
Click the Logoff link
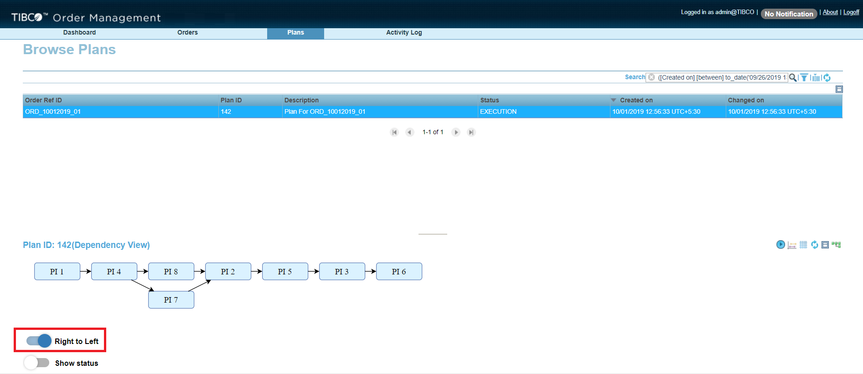coord(851,12)
